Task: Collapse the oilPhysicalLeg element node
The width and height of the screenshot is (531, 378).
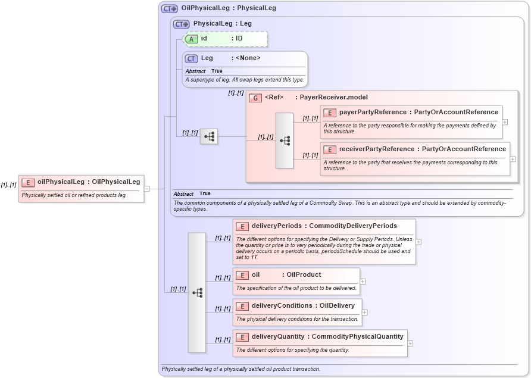Action: tap(147, 189)
